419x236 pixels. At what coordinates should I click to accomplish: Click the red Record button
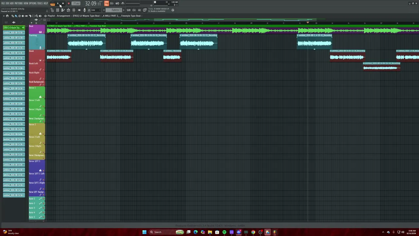point(68,3)
